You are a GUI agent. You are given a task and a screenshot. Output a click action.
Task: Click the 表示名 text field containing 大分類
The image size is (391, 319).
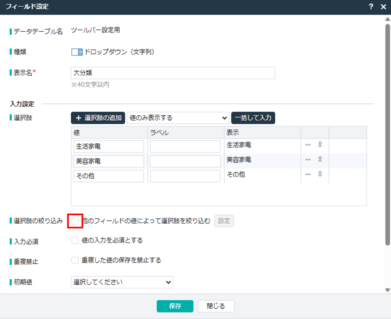click(x=173, y=73)
